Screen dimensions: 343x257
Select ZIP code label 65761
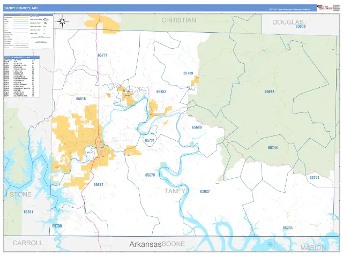coord(315,177)
